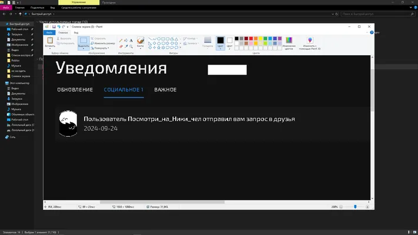Open the Brushes (Кисти) dropdown arrow
The width and height of the screenshot is (418, 235).
[x=141, y=49]
